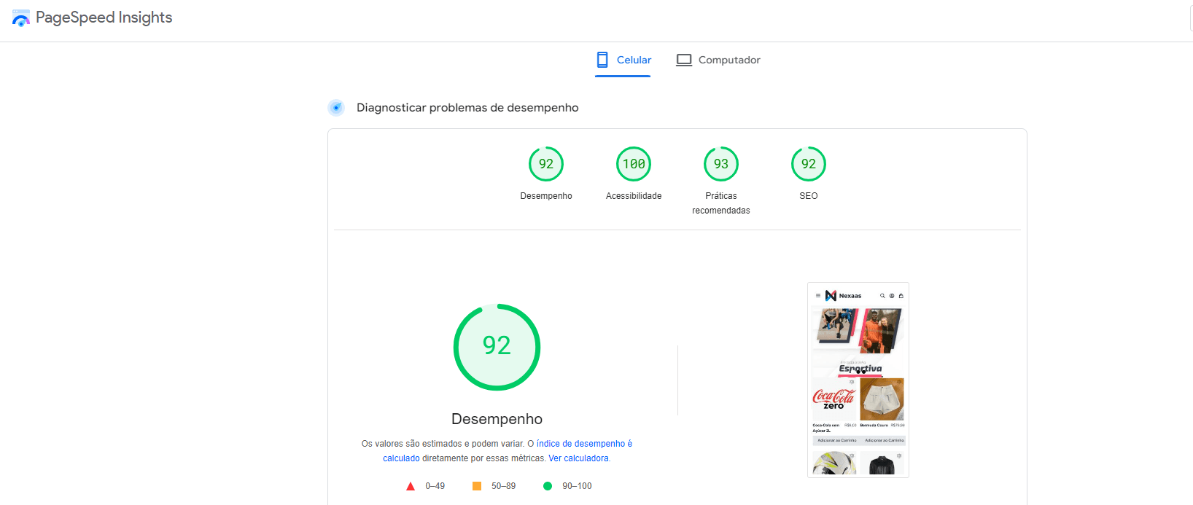
Task: Click the green circle 90–100 legend icon
Action: pos(548,486)
